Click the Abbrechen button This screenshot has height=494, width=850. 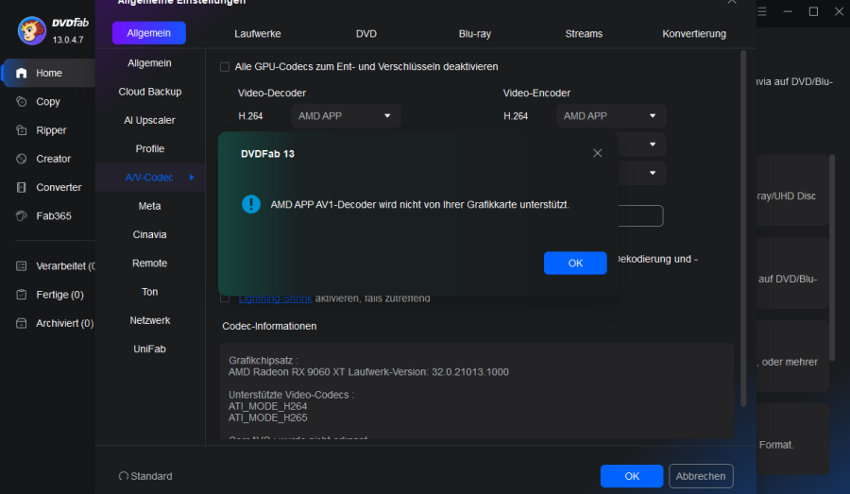click(x=701, y=476)
